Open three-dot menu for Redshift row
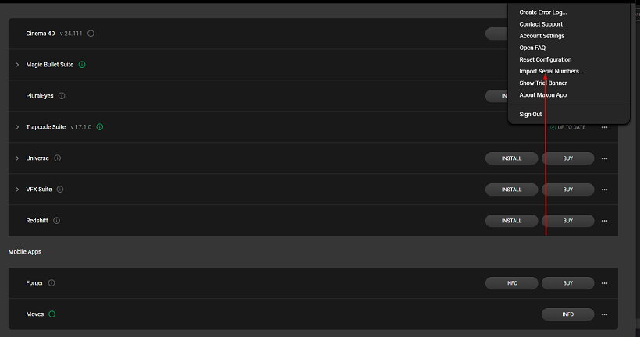640x337 pixels. click(x=605, y=221)
